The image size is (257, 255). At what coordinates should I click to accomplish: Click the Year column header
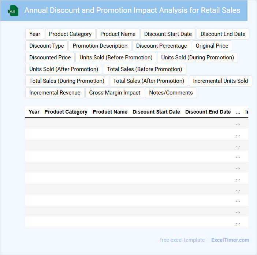(34, 112)
